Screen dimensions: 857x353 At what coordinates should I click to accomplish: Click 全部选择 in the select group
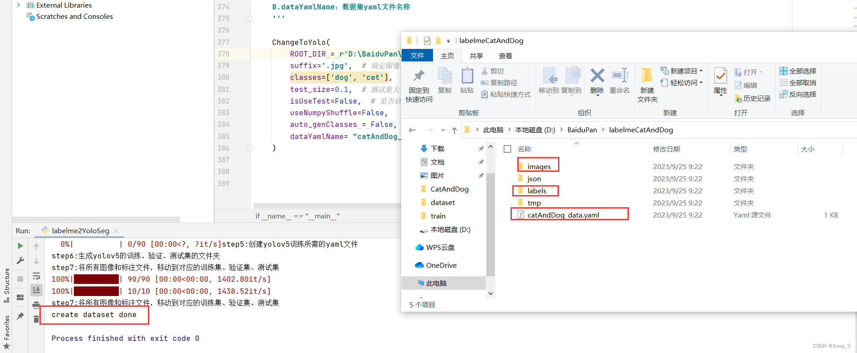(x=798, y=71)
